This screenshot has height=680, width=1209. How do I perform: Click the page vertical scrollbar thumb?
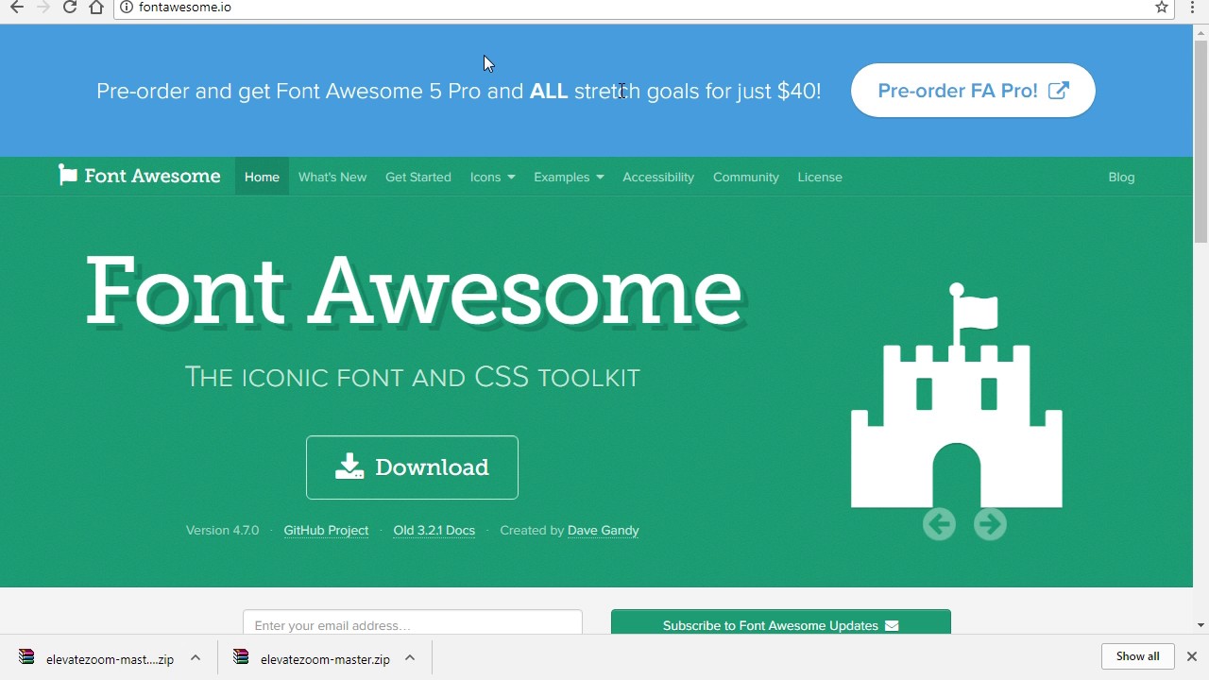click(x=1200, y=142)
